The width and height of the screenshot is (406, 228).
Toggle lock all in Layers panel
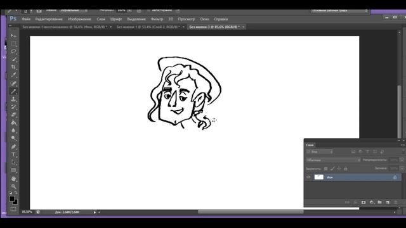point(346,169)
